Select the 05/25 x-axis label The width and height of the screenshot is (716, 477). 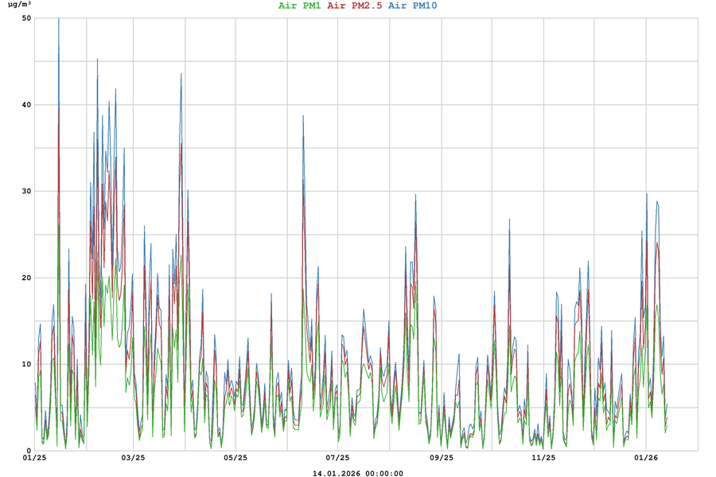pos(235,458)
